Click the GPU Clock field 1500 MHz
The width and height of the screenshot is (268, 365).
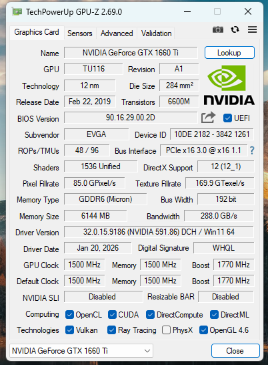pyautogui.click(x=84, y=265)
